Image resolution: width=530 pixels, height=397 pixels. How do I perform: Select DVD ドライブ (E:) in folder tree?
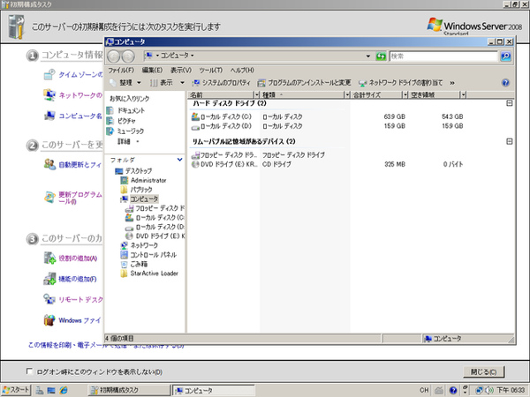[155, 236]
